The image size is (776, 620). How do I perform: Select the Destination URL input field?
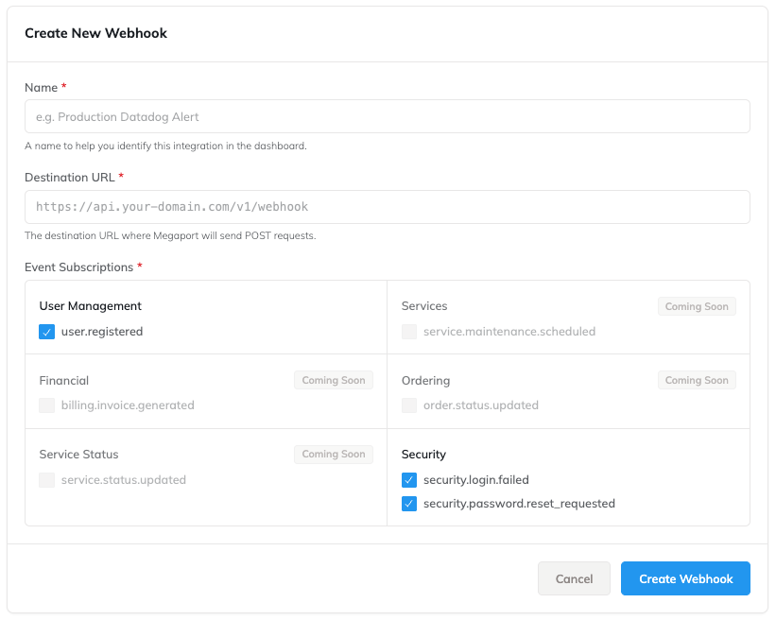pyautogui.click(x=387, y=207)
